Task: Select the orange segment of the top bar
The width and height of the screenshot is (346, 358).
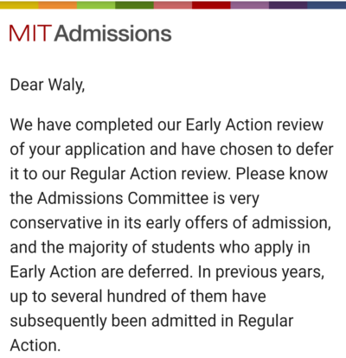Action: point(58,4)
